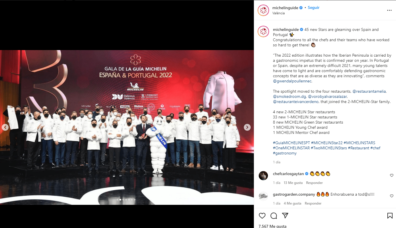Open the #GuiaMICHELINESPT hashtag
This screenshot has height=228, width=396.
tap(291, 143)
